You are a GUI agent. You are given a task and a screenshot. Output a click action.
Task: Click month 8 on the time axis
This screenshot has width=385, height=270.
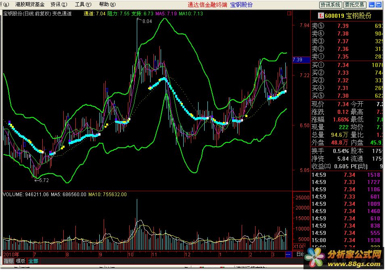(x=67, y=255)
